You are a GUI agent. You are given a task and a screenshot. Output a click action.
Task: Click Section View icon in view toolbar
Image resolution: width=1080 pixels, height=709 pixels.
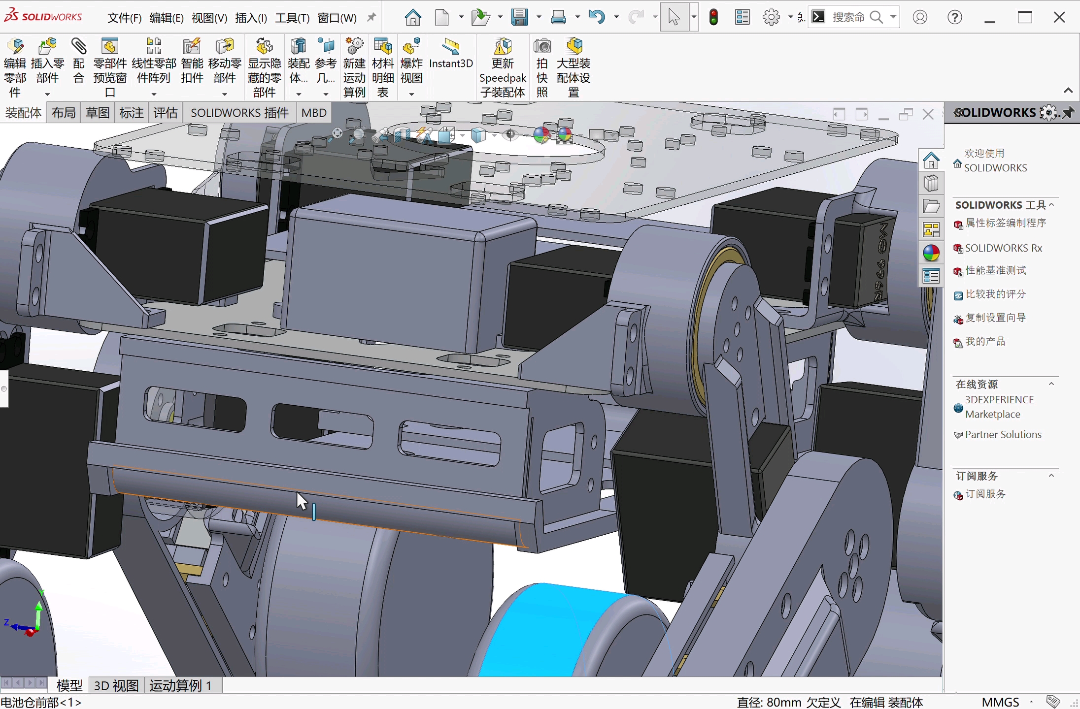point(402,134)
